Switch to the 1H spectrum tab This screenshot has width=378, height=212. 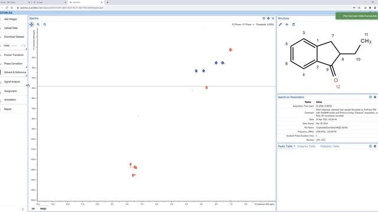33,208
